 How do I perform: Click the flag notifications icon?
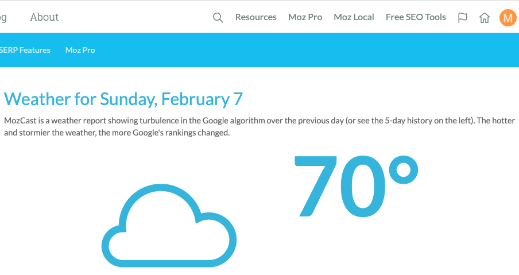point(462,18)
